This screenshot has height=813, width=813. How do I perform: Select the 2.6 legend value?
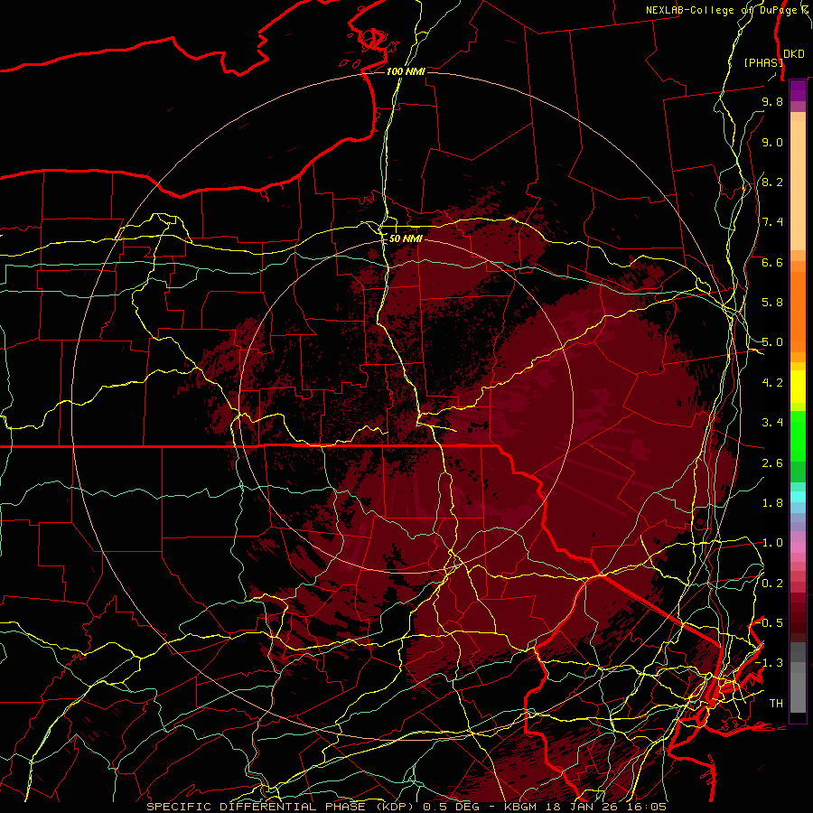click(772, 463)
